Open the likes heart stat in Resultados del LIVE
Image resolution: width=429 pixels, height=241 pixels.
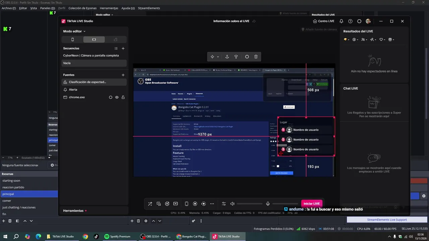[382, 39]
